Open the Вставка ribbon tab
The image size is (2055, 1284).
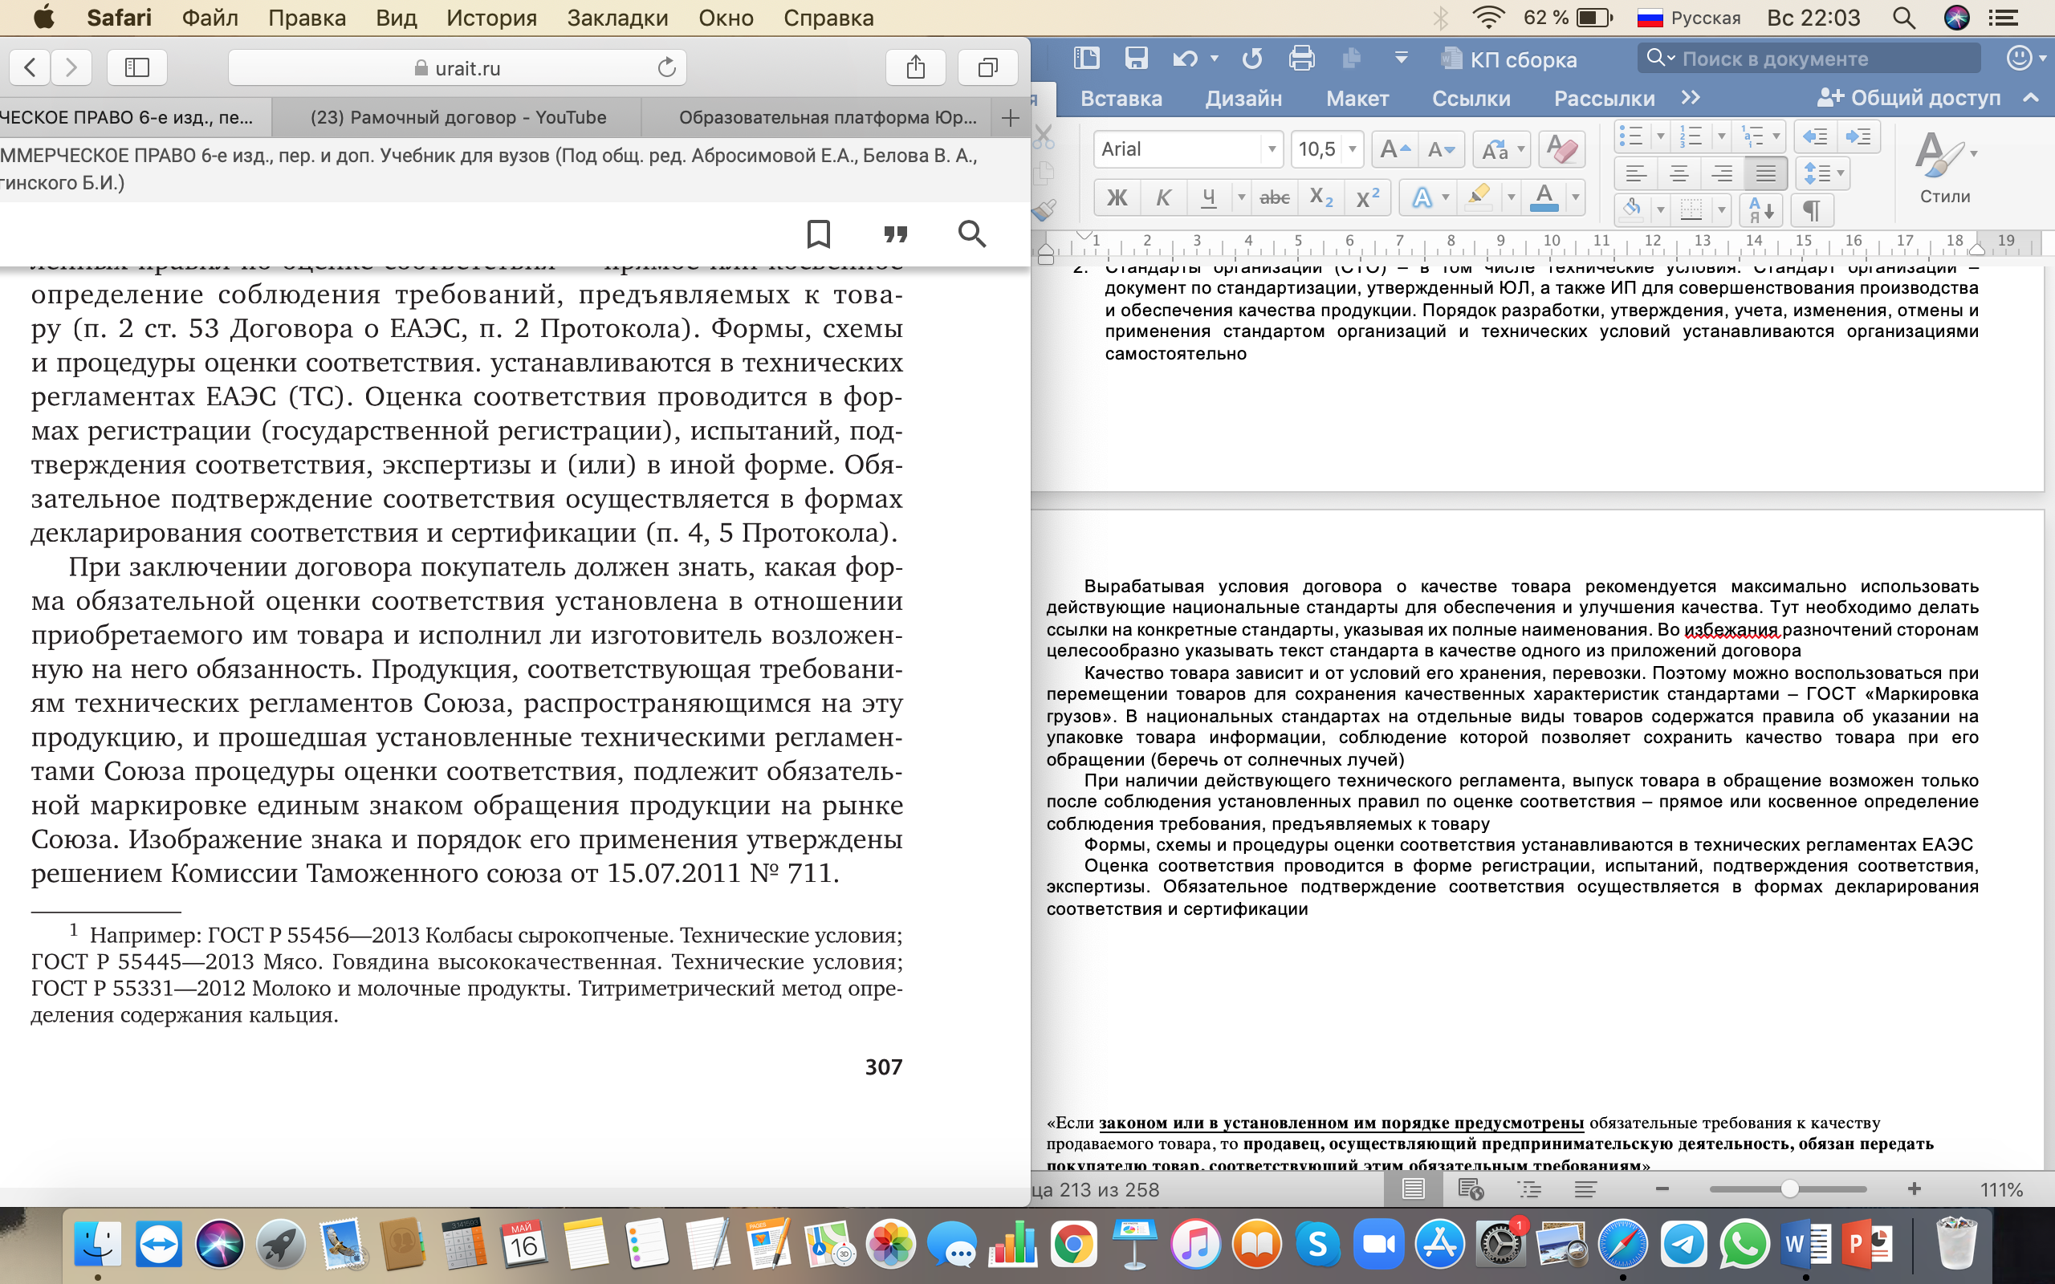1121,99
